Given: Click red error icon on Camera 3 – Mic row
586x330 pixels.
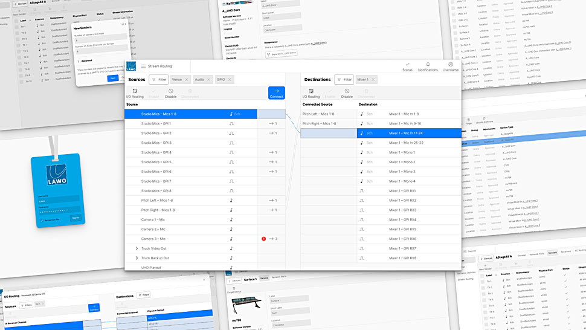Looking at the screenshot, I should pos(264,239).
